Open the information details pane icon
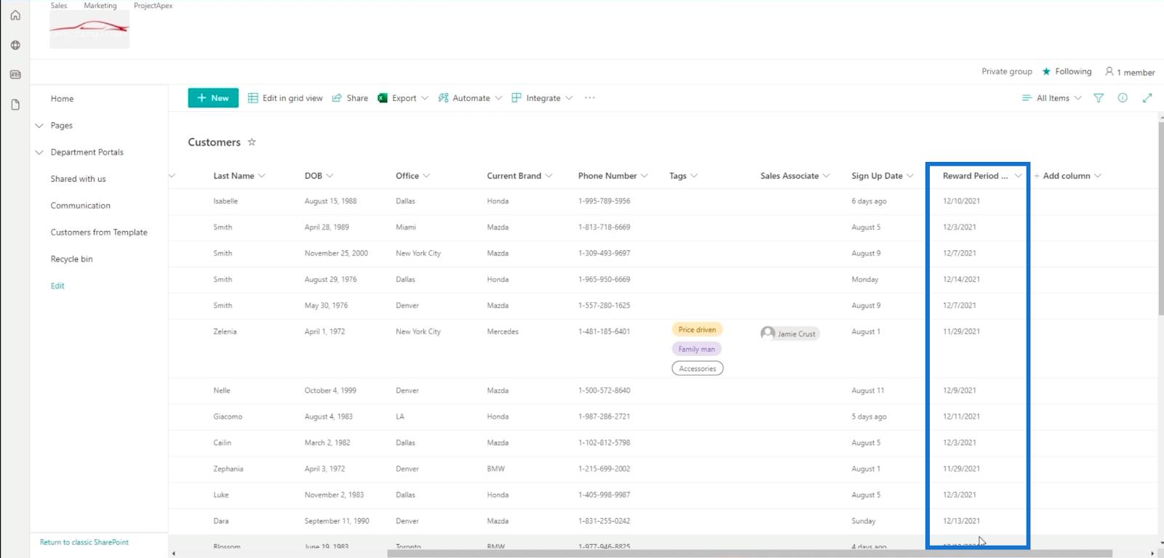 (1123, 98)
